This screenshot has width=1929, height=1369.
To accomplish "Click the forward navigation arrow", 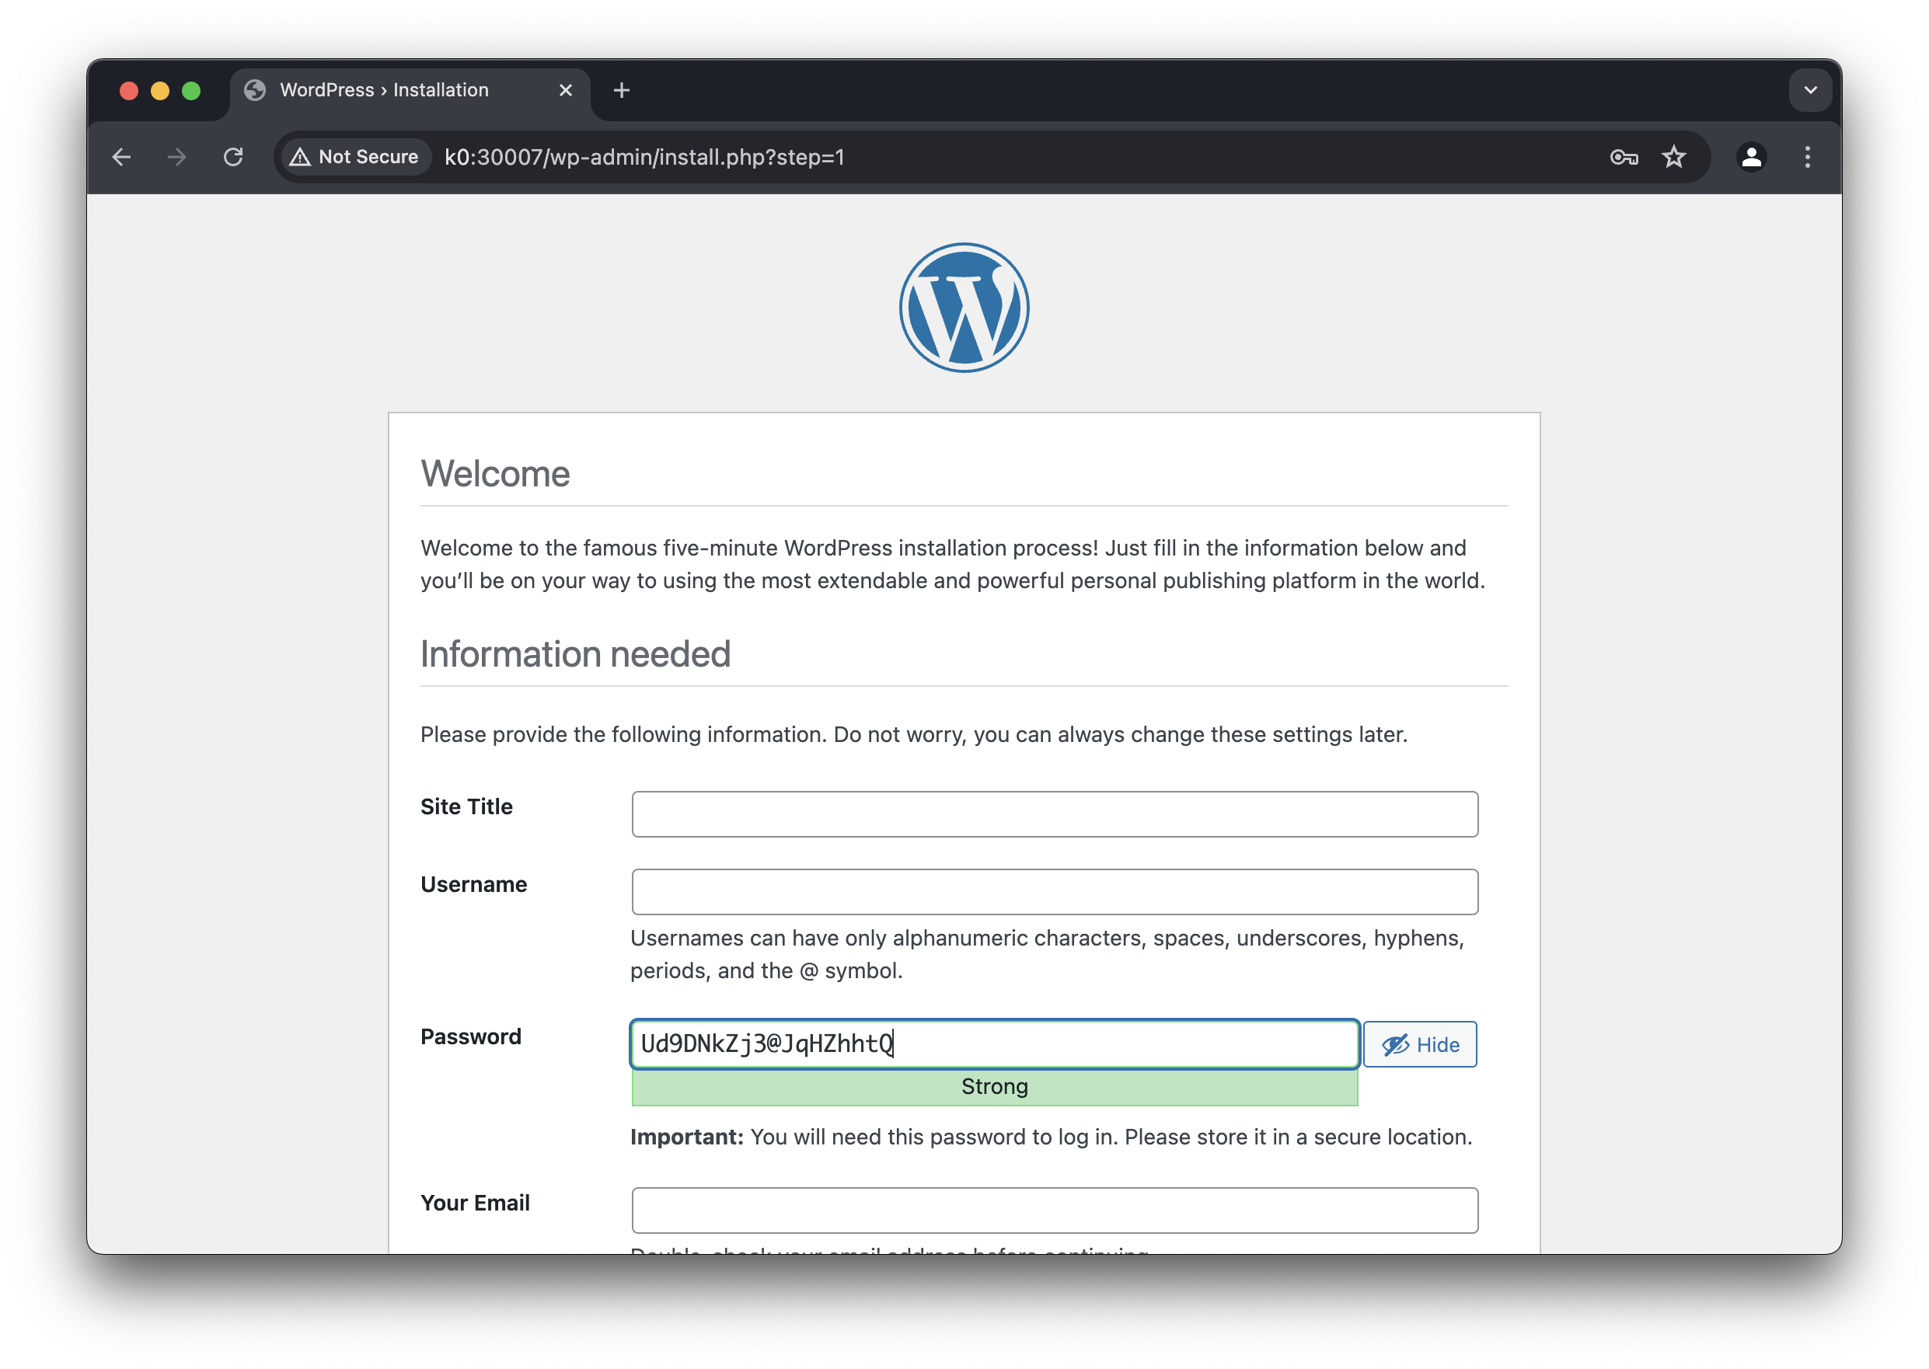I will click(x=177, y=158).
